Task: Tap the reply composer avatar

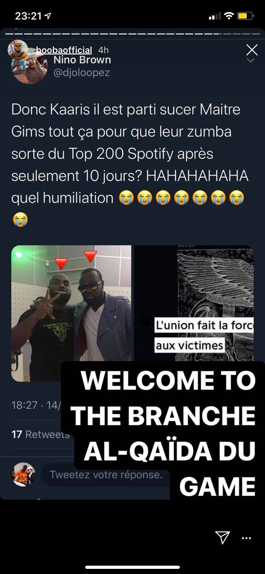Action: coord(23,474)
